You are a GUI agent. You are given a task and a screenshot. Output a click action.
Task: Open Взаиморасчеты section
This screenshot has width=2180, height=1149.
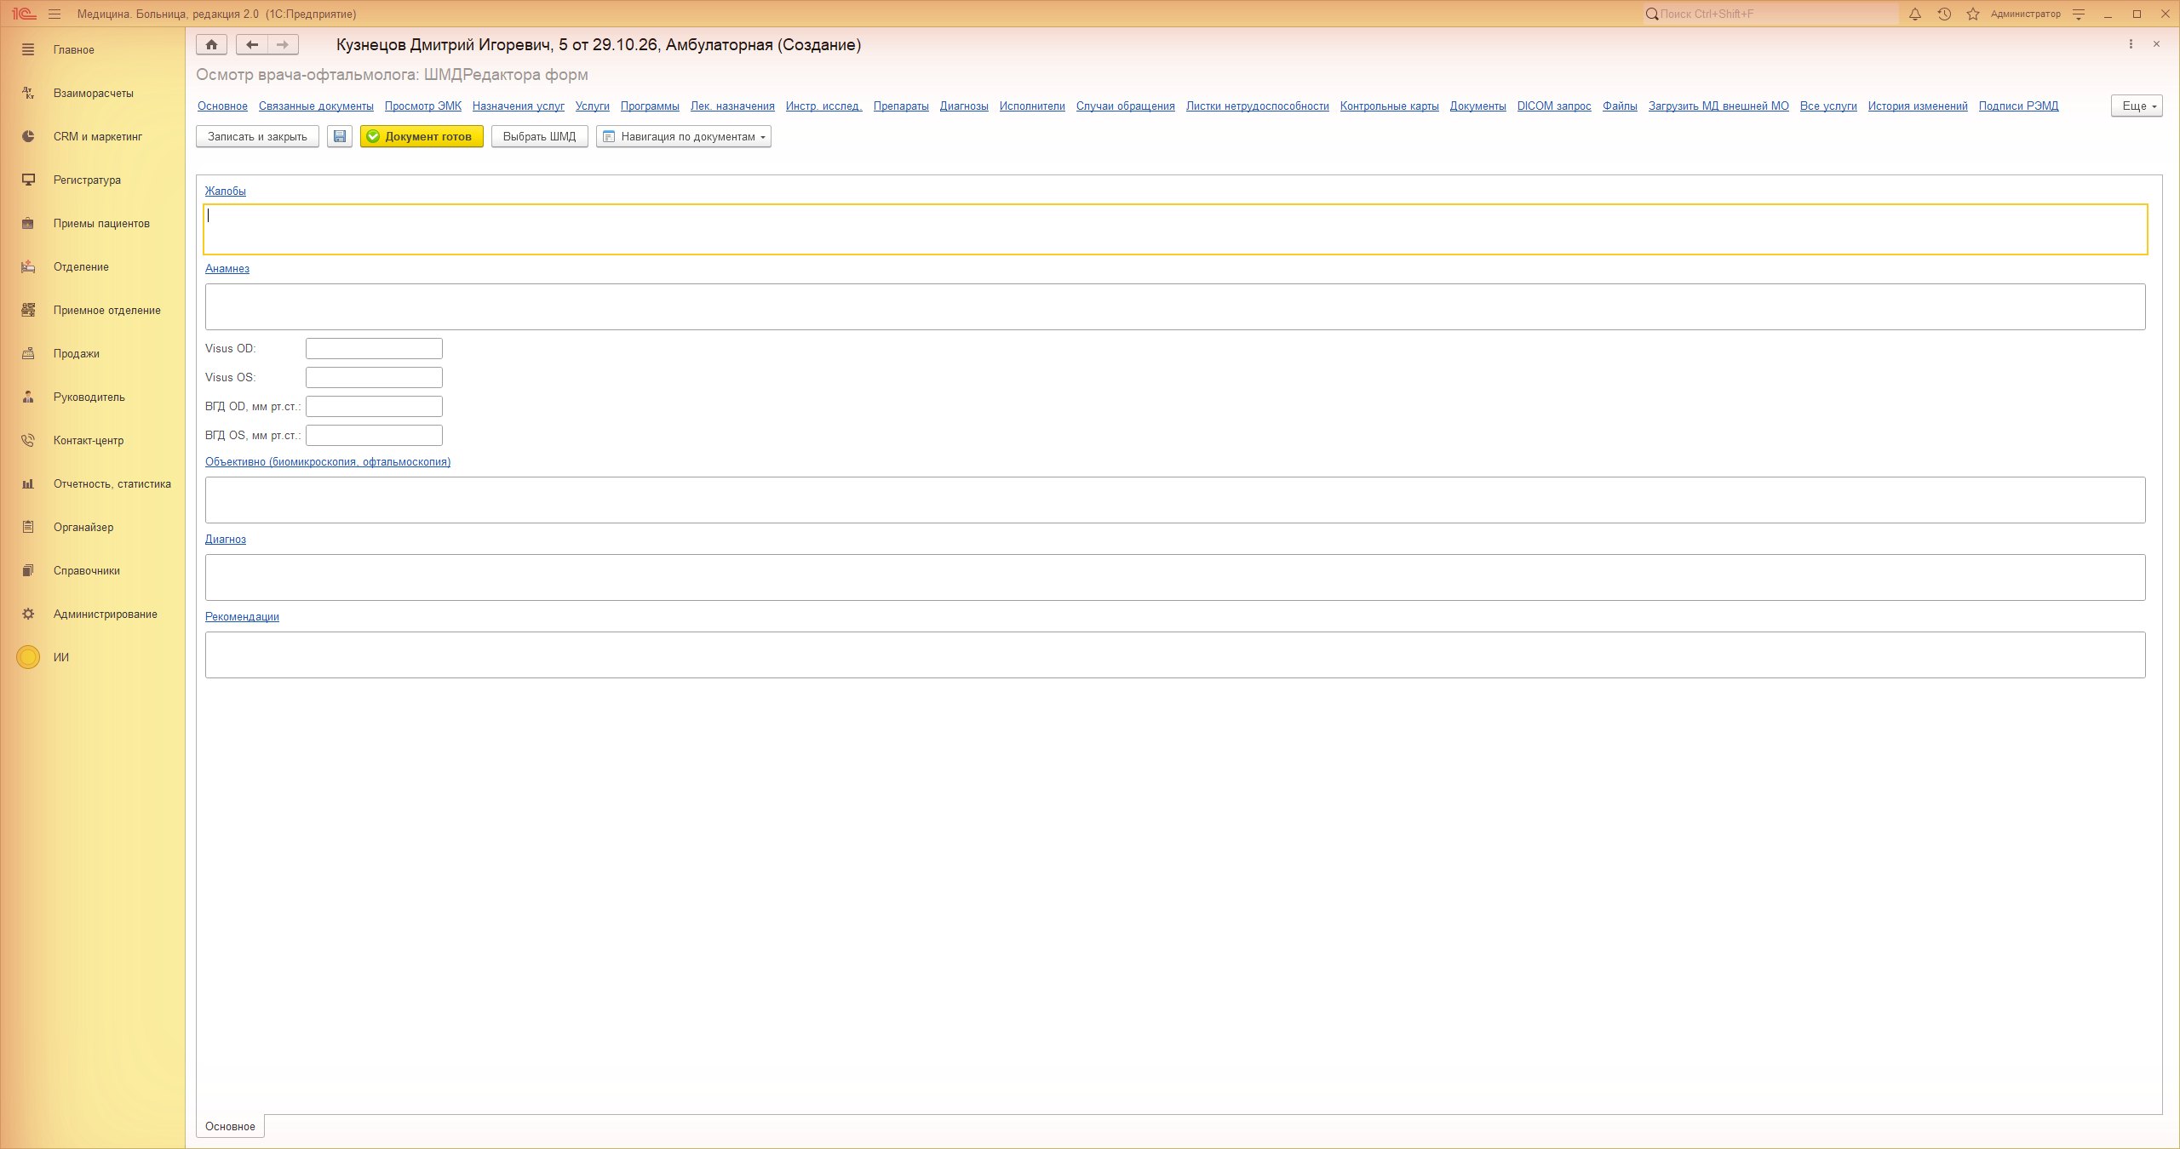[x=93, y=93]
